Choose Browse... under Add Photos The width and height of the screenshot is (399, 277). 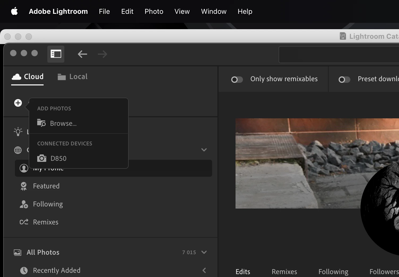(79, 123)
